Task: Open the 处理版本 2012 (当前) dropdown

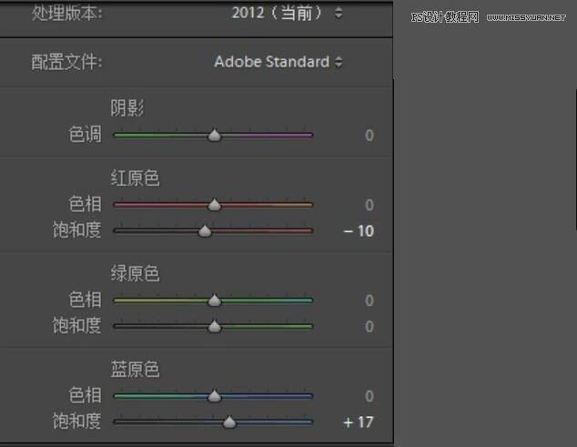Action: click(x=285, y=14)
